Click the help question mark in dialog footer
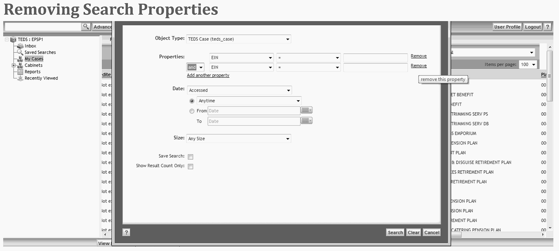 pos(126,232)
